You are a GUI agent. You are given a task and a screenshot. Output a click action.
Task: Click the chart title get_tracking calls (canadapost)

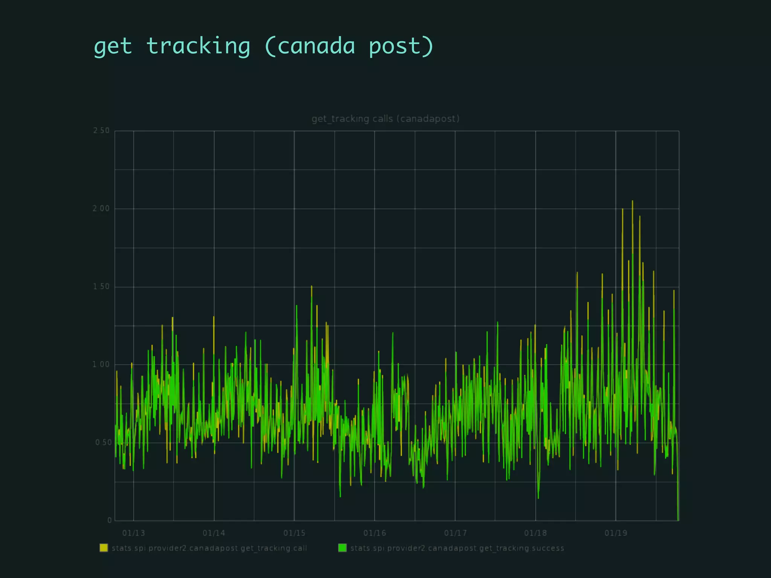point(385,119)
